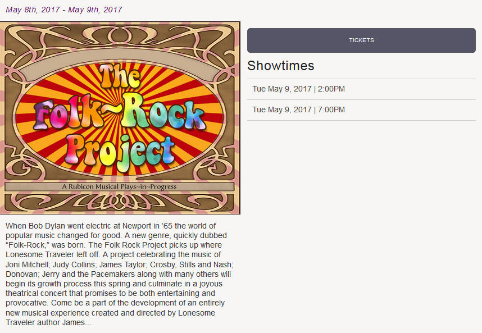Open the Folk-Rock Project poster image

pyautogui.click(x=120, y=118)
